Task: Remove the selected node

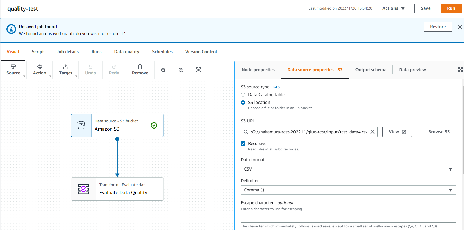Action: pos(140,70)
